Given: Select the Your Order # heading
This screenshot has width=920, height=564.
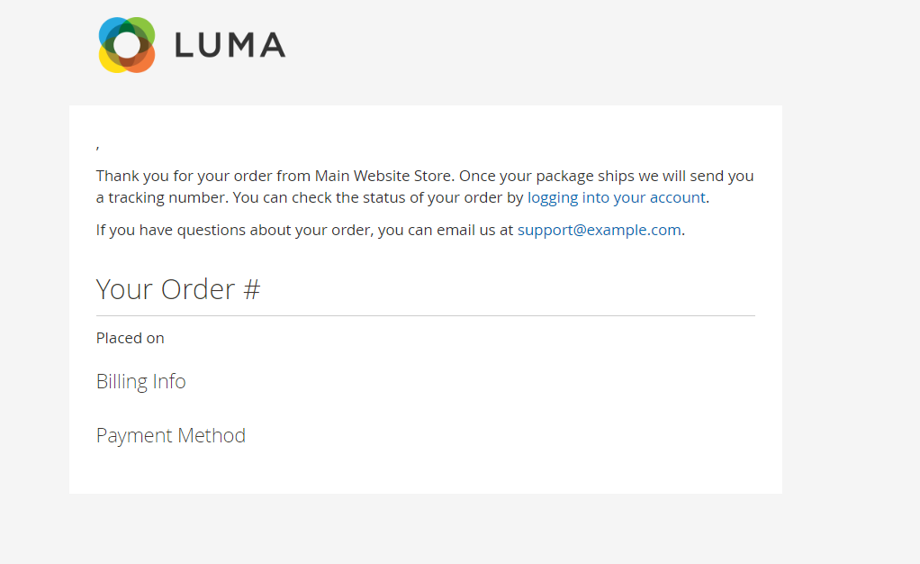Looking at the screenshot, I should (177, 289).
